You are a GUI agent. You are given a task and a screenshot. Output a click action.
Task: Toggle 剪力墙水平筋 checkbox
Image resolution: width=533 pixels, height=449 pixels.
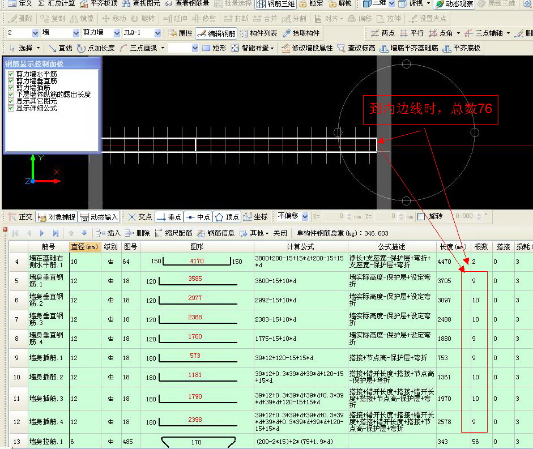(11, 74)
